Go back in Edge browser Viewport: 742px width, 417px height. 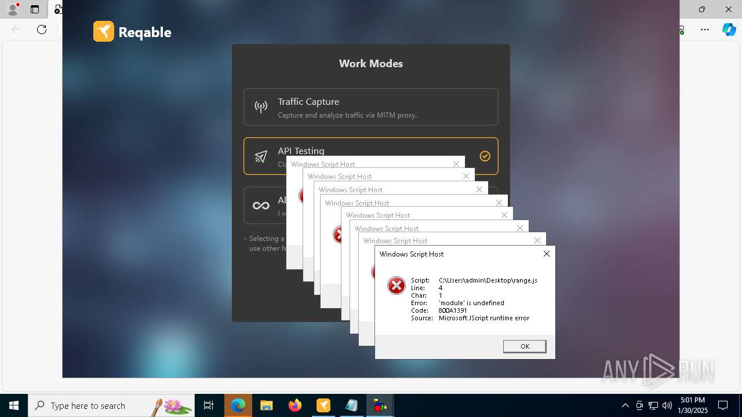(16, 30)
